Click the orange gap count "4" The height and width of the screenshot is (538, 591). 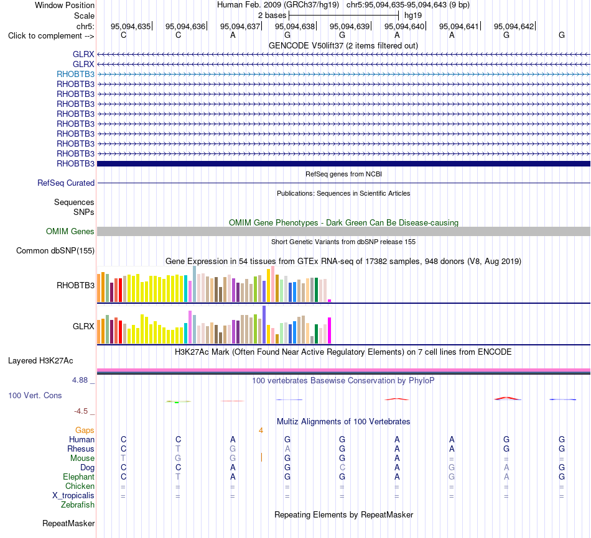pos(261,431)
